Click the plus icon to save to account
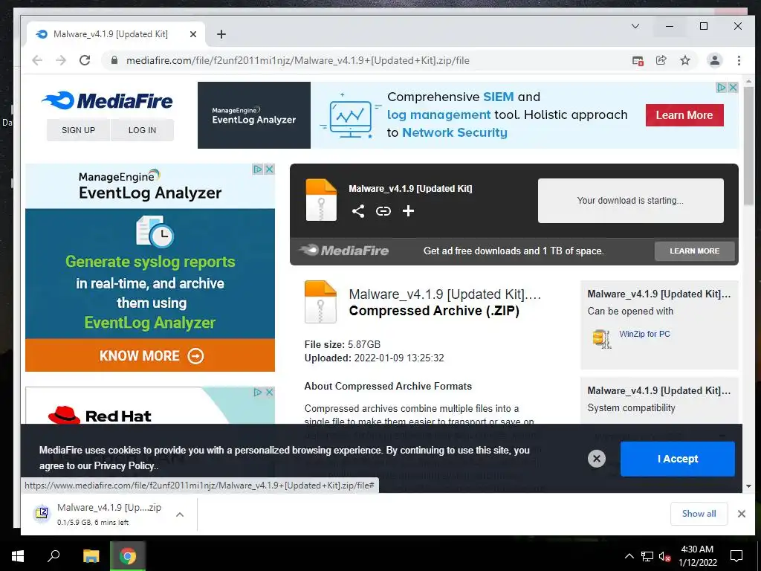 coord(408,210)
